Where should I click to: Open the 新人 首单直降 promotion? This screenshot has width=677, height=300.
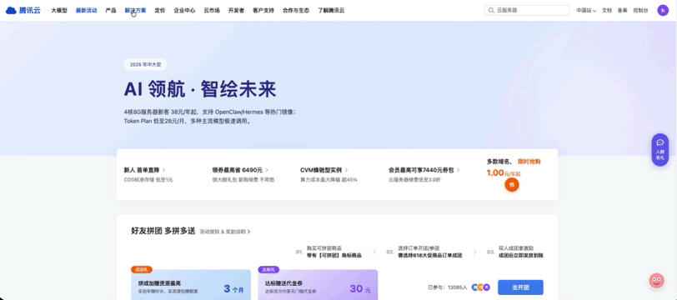142,170
